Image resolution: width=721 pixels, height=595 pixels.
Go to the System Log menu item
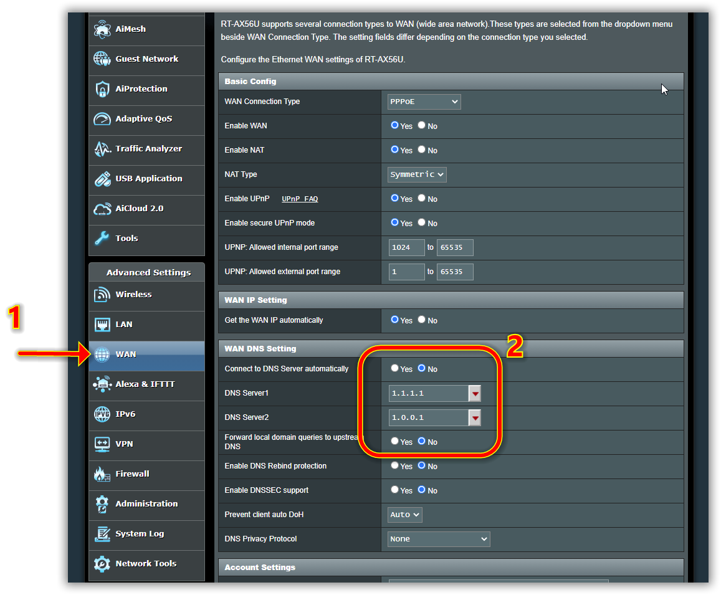(146, 535)
